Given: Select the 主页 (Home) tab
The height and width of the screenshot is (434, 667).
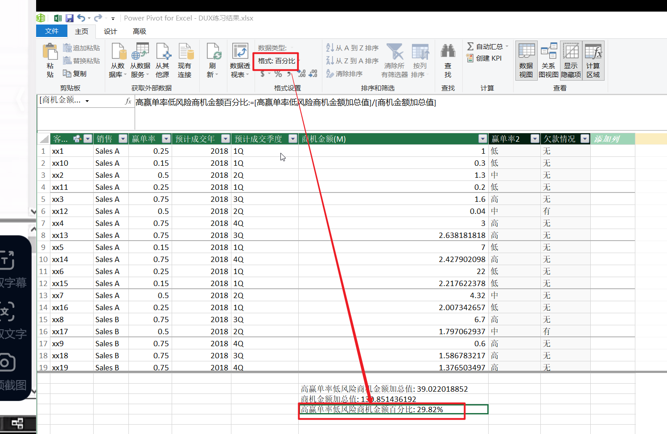Looking at the screenshot, I should click(x=82, y=31).
